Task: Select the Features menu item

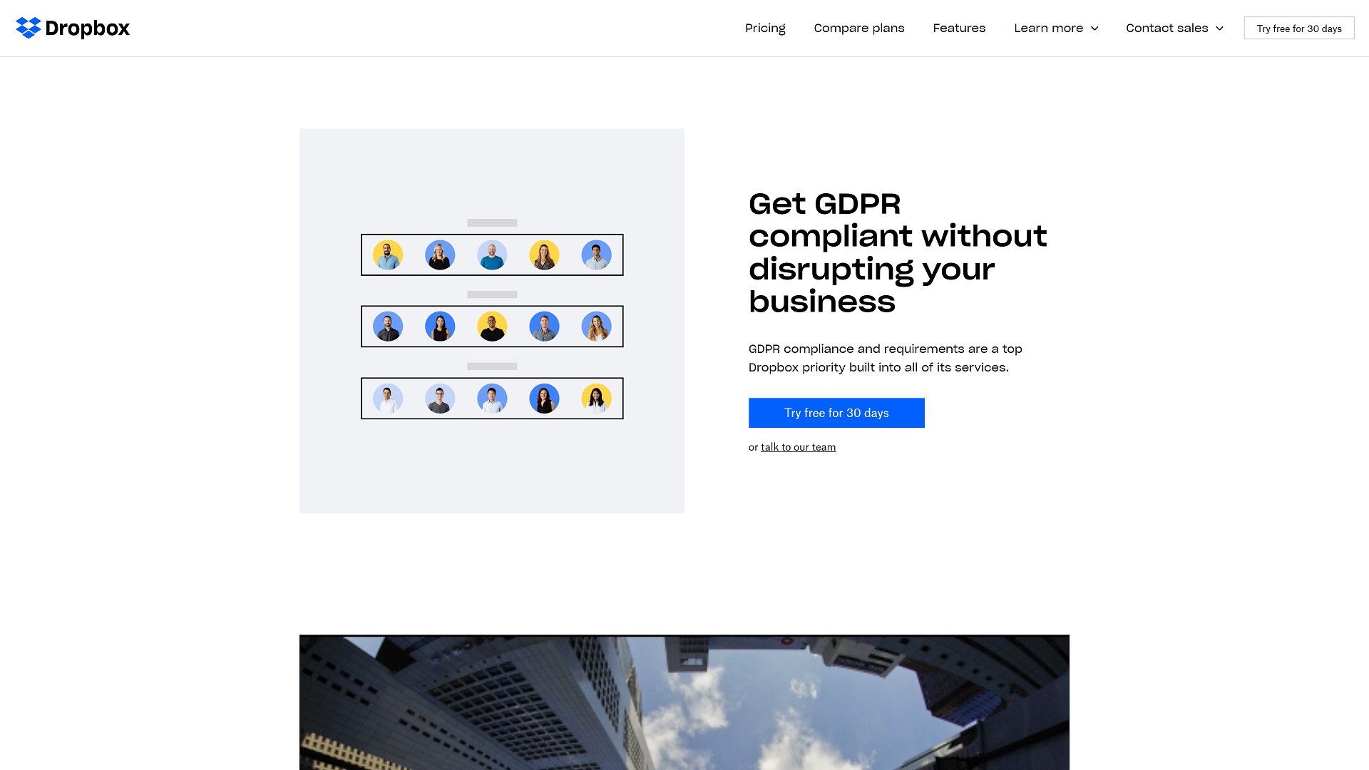Action: click(959, 29)
